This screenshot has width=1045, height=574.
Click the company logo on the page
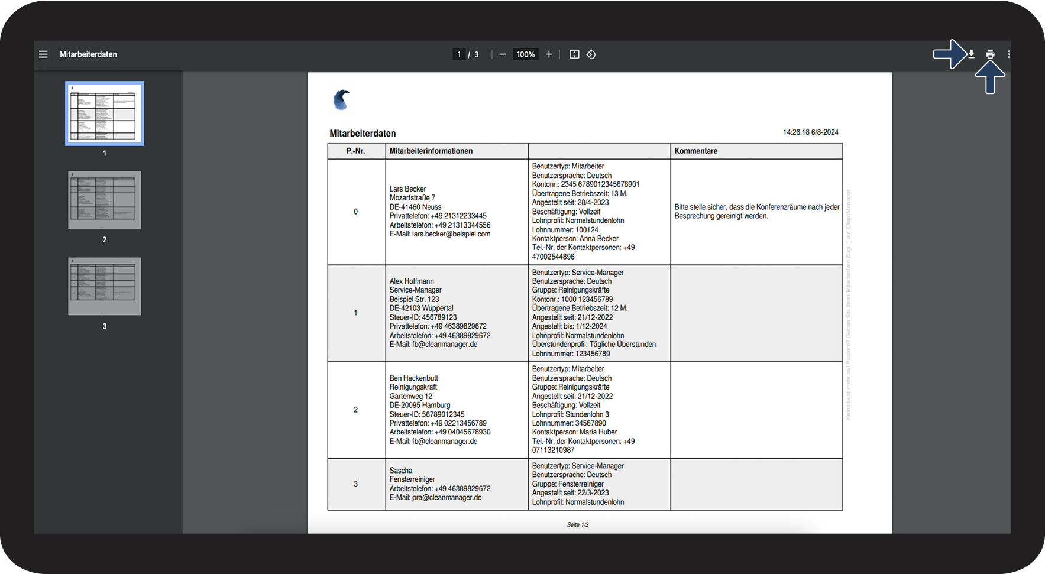(x=342, y=100)
